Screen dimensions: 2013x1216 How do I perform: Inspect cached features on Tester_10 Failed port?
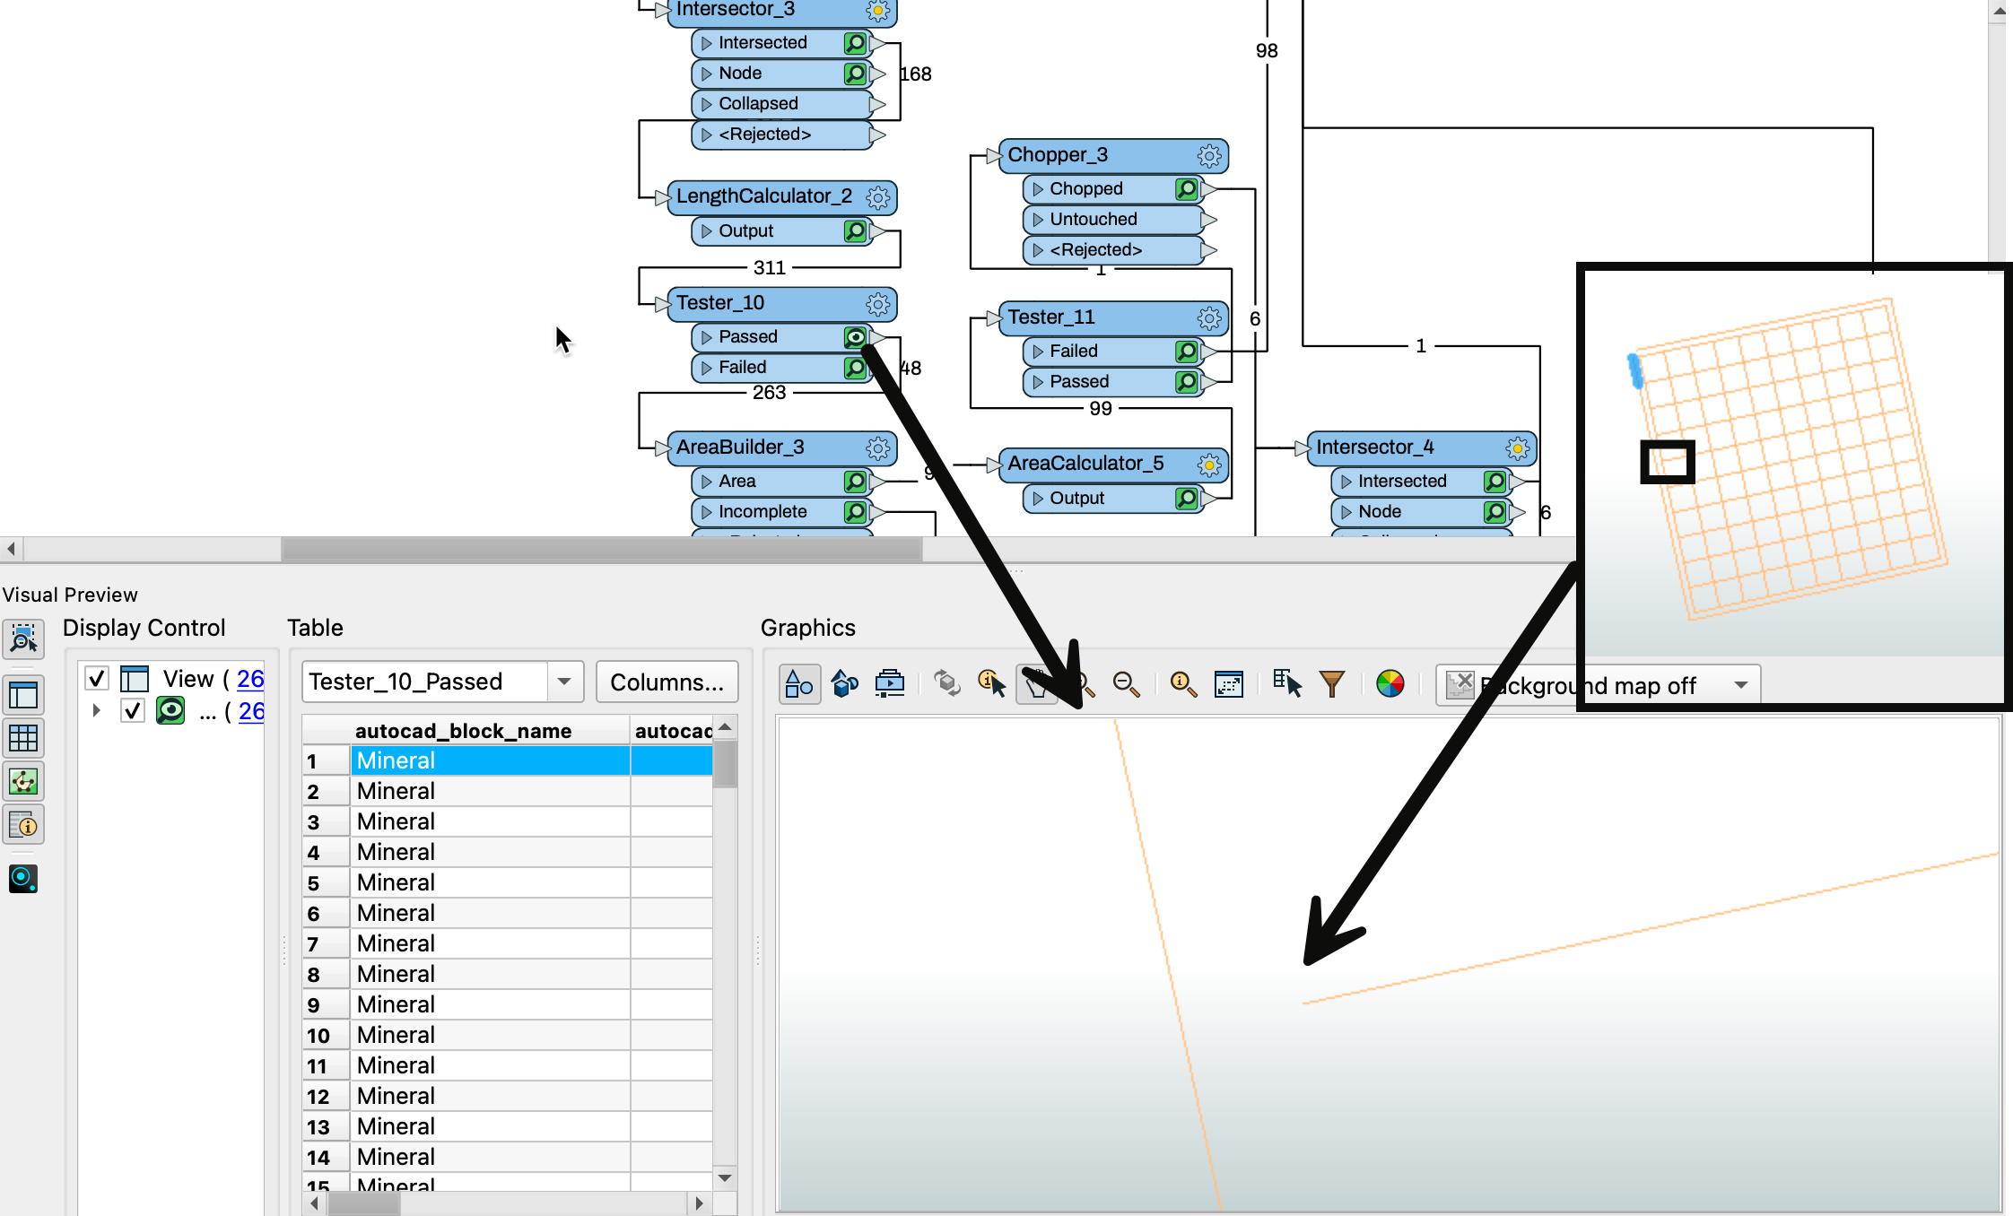click(856, 368)
